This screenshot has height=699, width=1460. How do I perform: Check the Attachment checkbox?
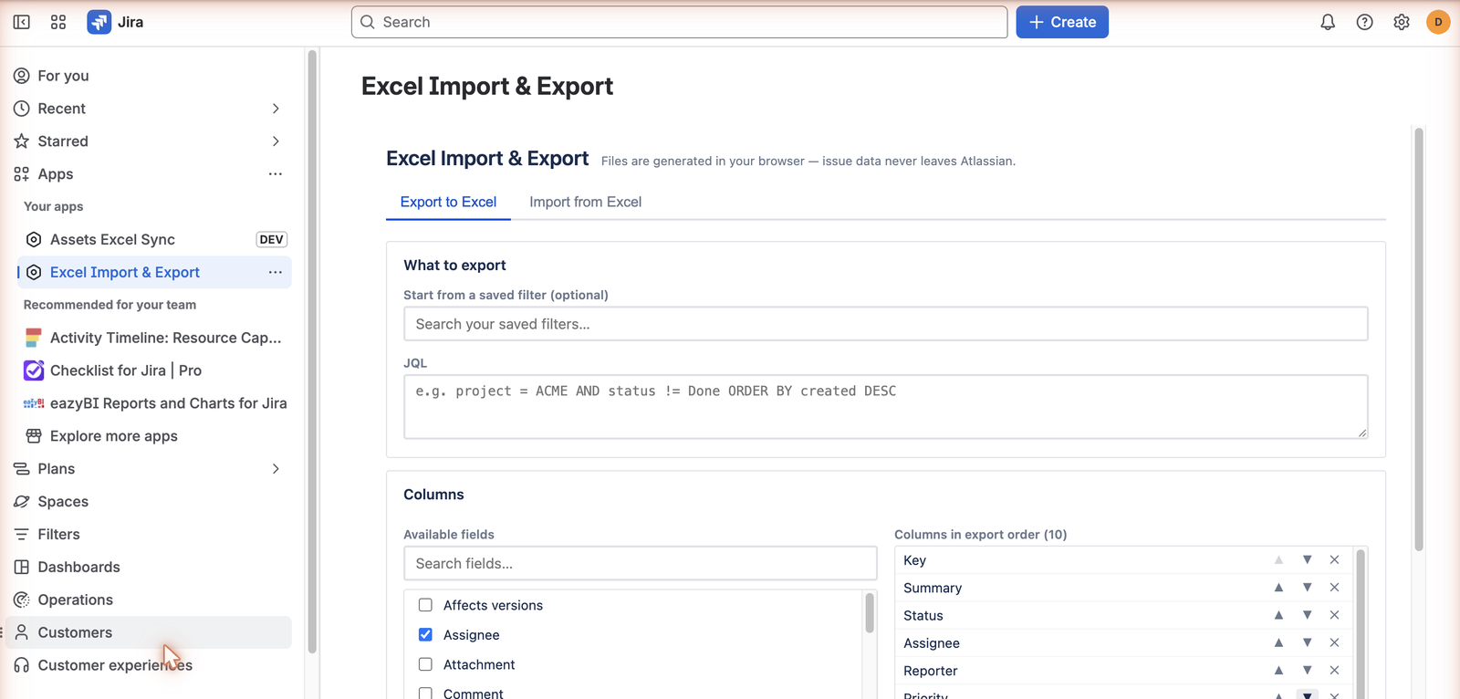click(x=425, y=664)
